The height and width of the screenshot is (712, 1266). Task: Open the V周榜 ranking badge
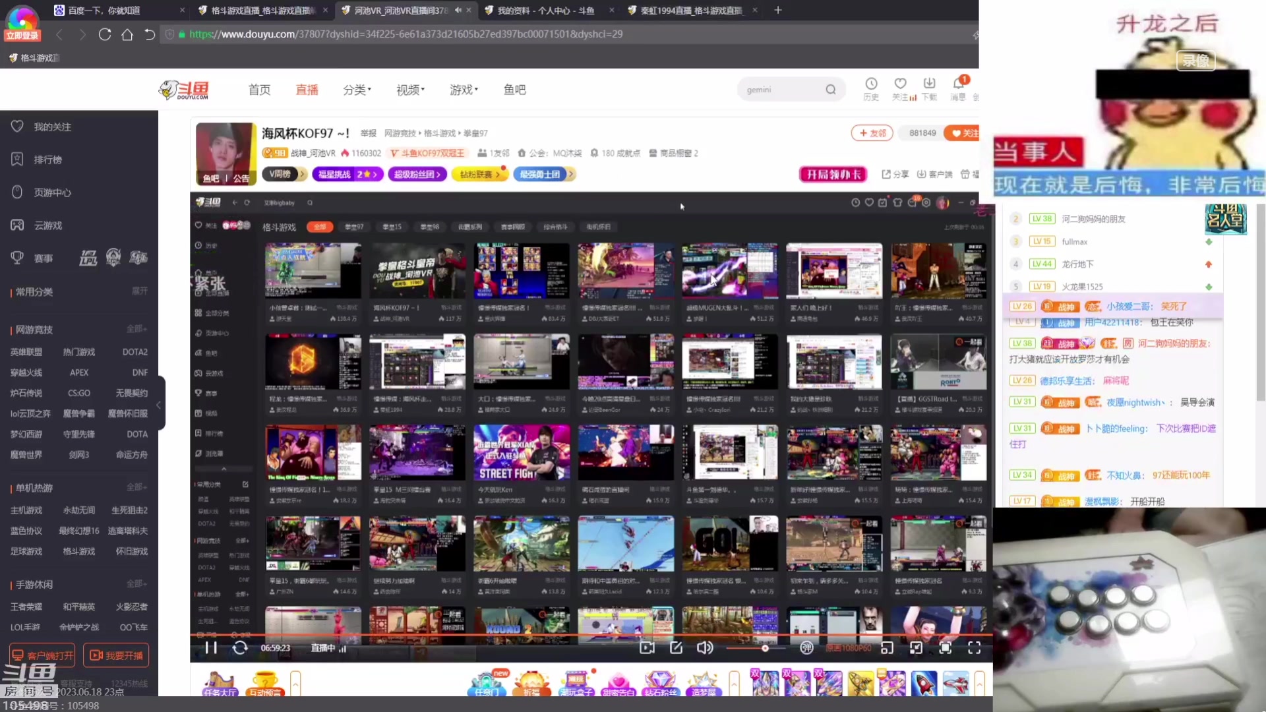click(284, 174)
